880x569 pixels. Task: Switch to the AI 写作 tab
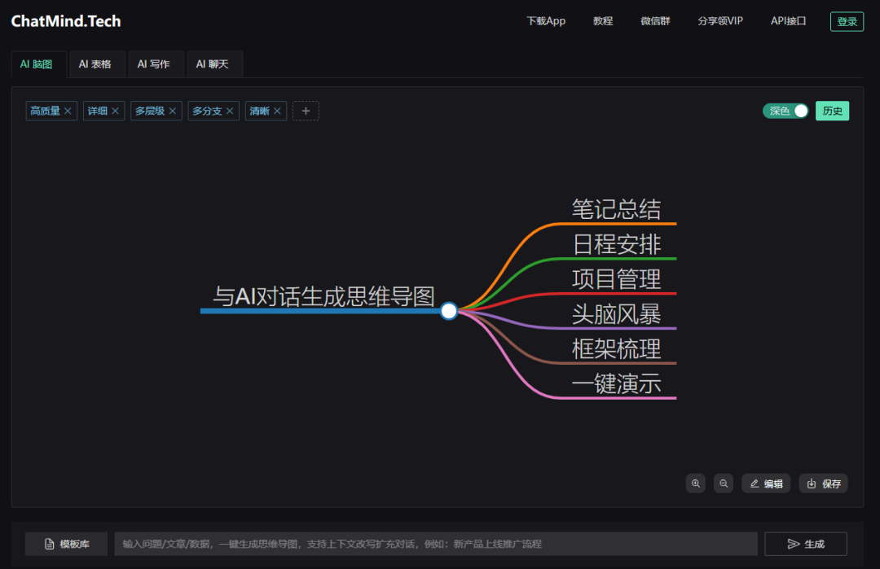154,64
